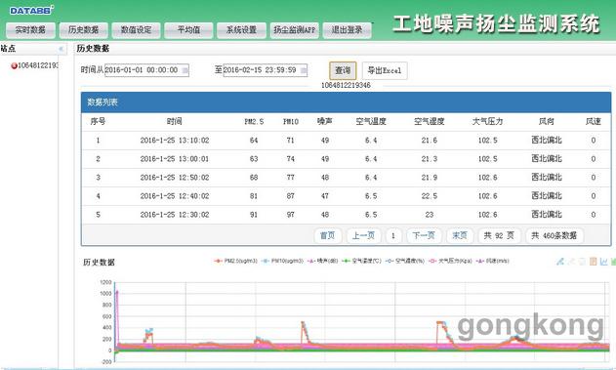Switch chart to line view icon
Image resolution: width=616 pixels, height=370 pixels.
pyautogui.click(x=604, y=262)
